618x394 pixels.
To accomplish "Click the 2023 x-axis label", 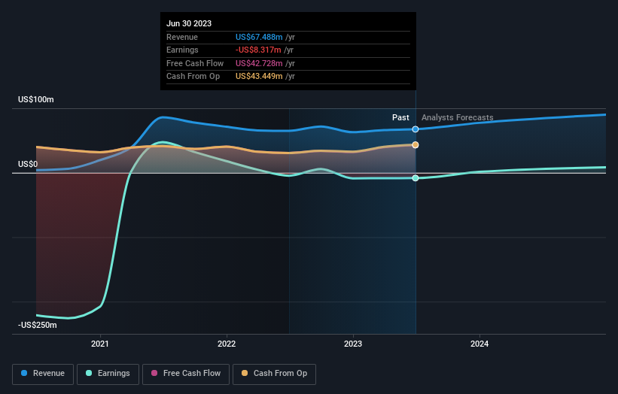I will (353, 344).
